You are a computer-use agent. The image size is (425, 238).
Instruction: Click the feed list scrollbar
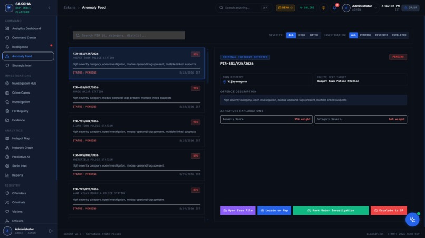(208, 68)
